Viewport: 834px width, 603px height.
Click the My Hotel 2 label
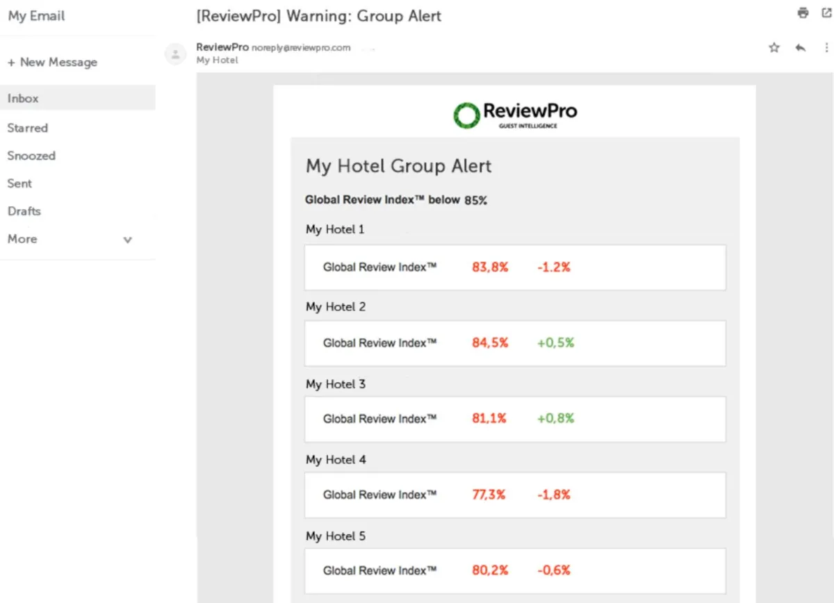coord(336,307)
